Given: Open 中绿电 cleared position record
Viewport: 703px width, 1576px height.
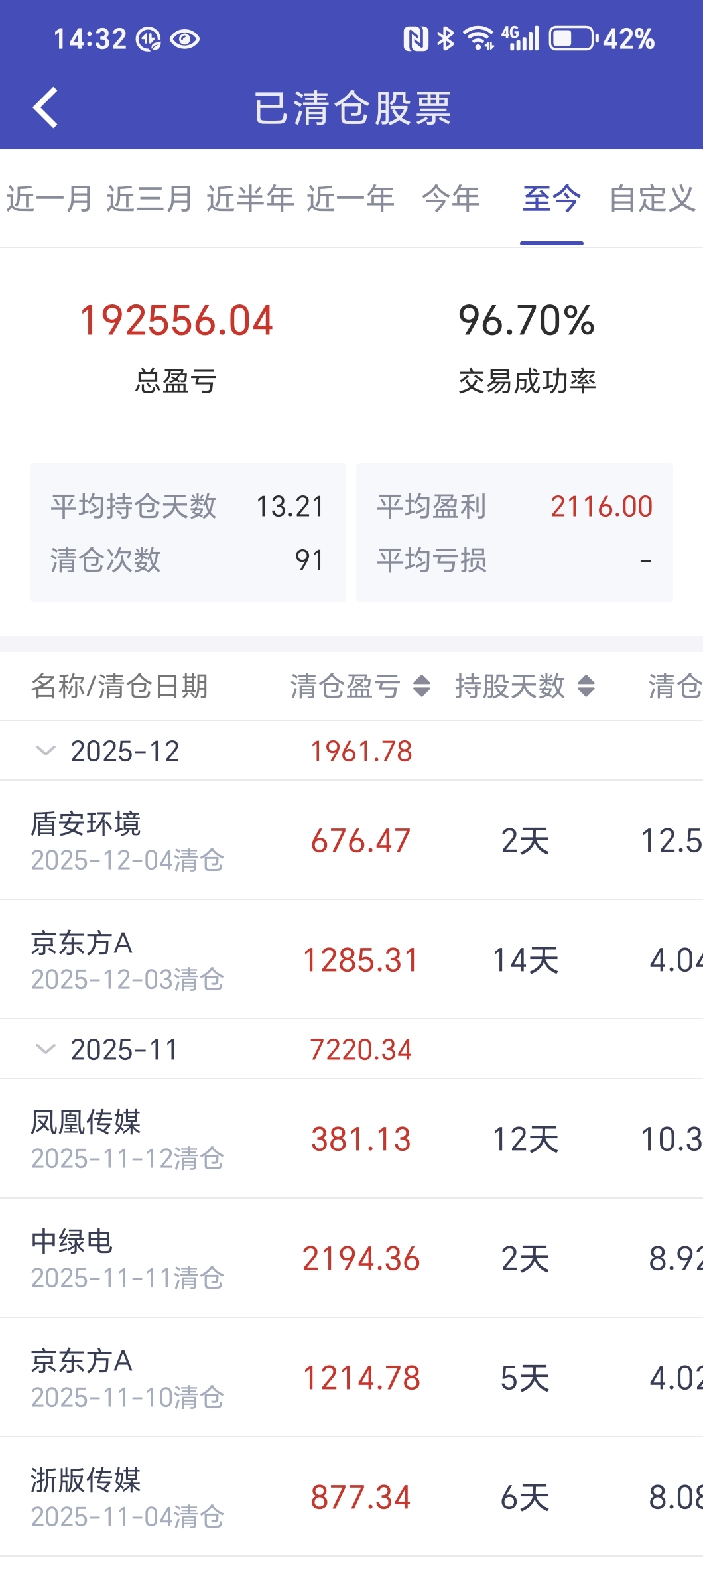Looking at the screenshot, I should point(351,1258).
